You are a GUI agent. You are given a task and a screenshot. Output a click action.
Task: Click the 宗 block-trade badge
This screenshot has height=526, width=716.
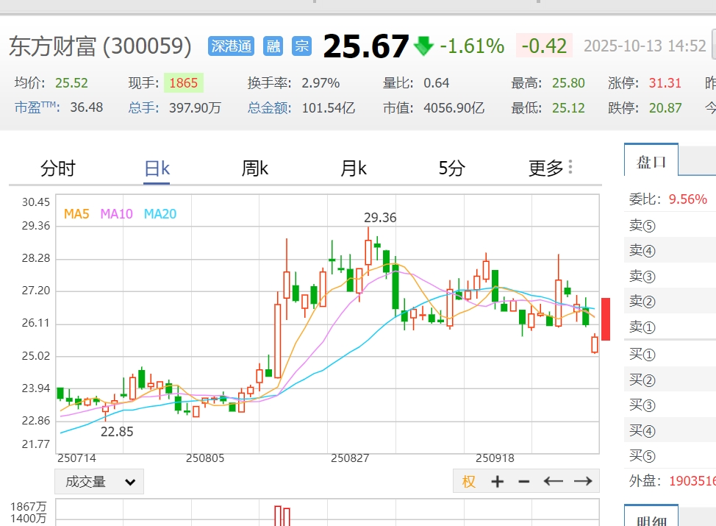coord(301,46)
